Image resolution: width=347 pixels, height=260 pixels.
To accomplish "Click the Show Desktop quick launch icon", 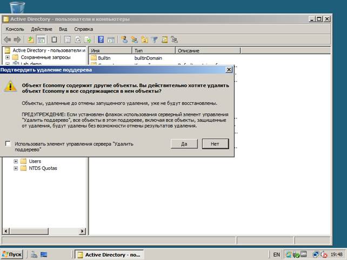I will [44, 255].
